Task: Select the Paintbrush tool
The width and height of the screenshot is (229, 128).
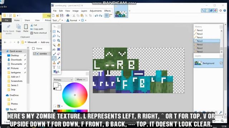Action: coord(54,54)
